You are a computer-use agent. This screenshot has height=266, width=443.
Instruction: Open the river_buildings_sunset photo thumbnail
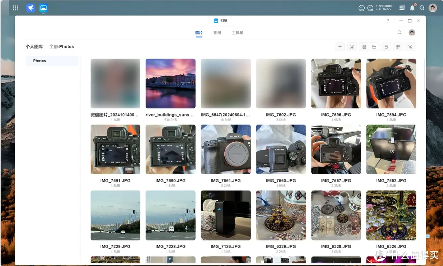coord(170,83)
